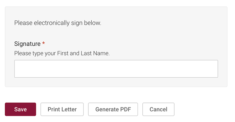Image resolution: width=235 pixels, height=122 pixels.
Task: Cancel the signature form
Action: (x=158, y=109)
